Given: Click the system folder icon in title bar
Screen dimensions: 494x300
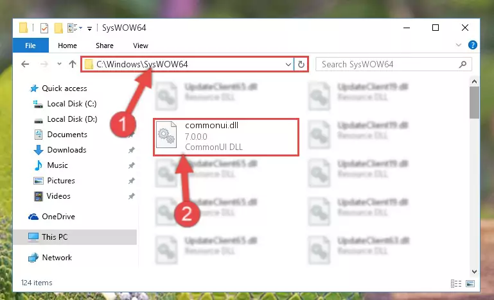Looking at the screenshot, I should point(23,28).
